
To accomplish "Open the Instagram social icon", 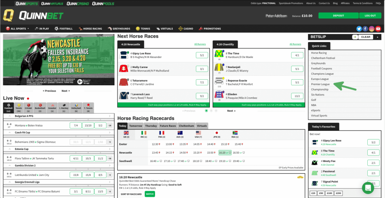I will pos(371,29).
